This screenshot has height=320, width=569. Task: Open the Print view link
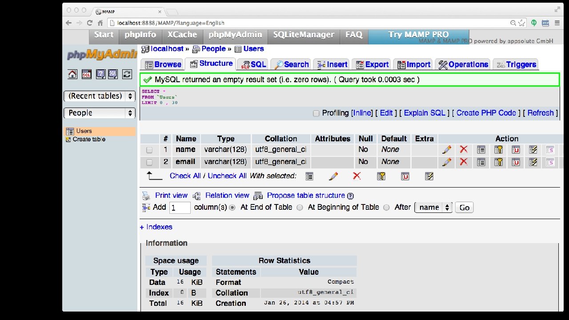point(171,196)
